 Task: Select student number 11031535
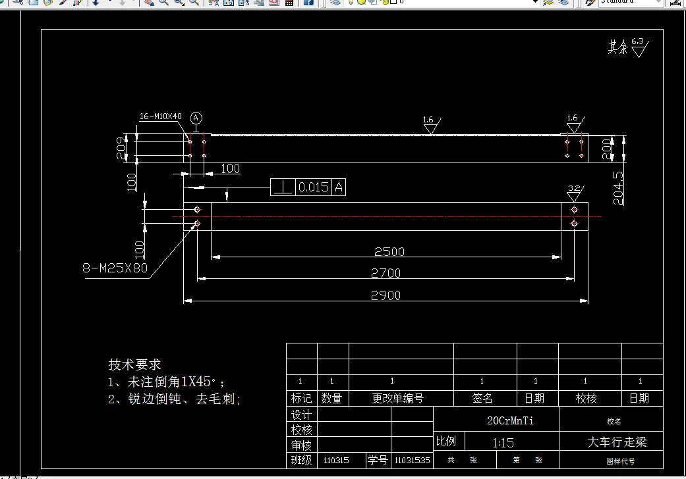pyautogui.click(x=412, y=460)
